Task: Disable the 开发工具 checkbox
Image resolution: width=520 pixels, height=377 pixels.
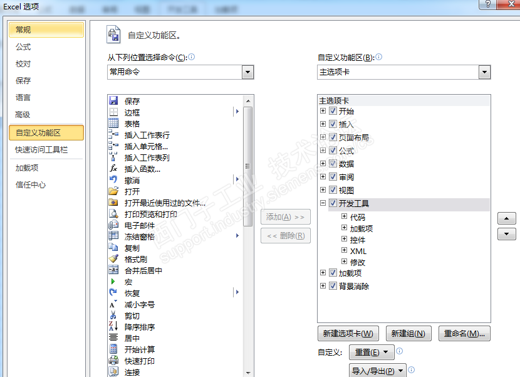Action: pos(333,203)
